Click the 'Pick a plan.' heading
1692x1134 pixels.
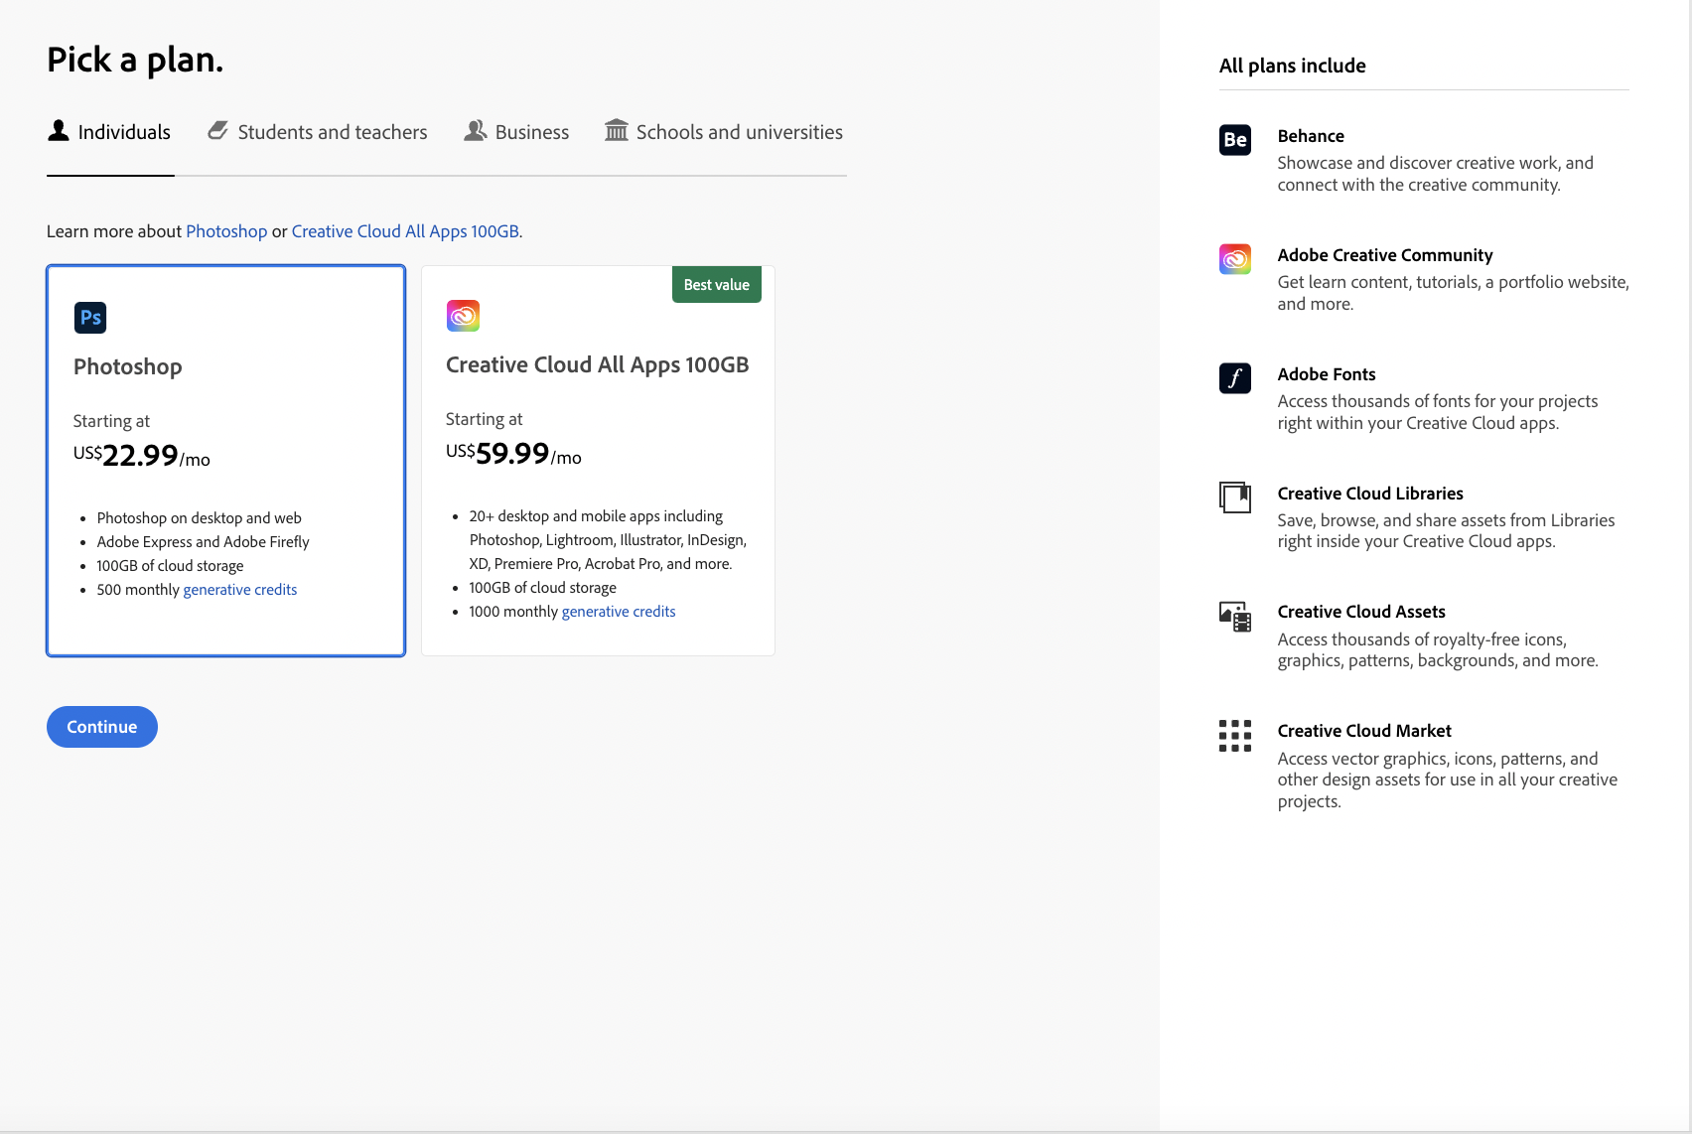[x=135, y=60]
